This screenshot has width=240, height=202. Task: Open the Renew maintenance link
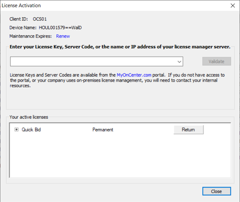tap(63, 36)
